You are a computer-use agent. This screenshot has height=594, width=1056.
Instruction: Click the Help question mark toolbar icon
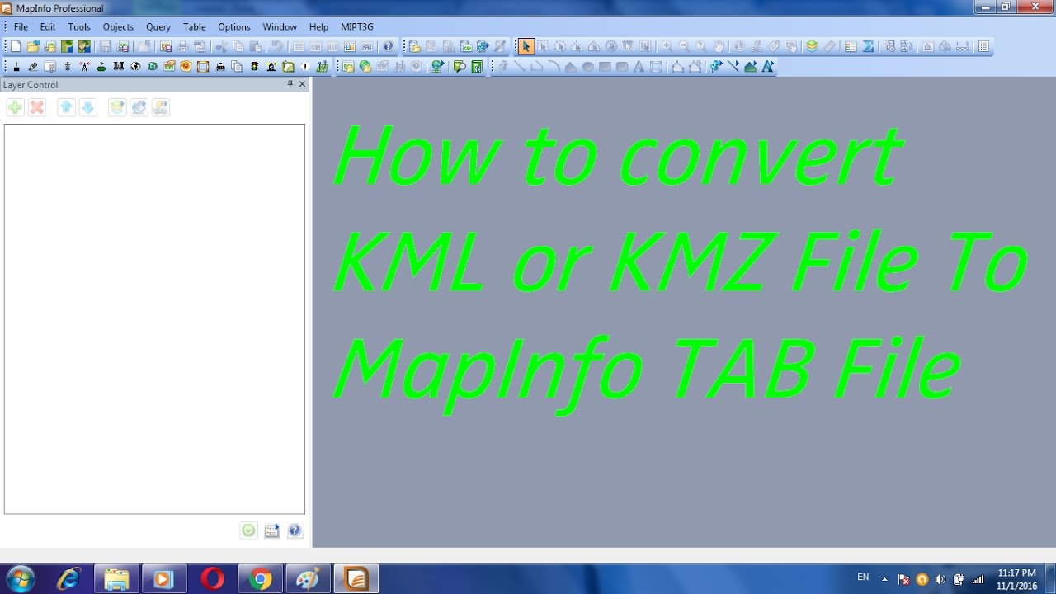(x=388, y=46)
